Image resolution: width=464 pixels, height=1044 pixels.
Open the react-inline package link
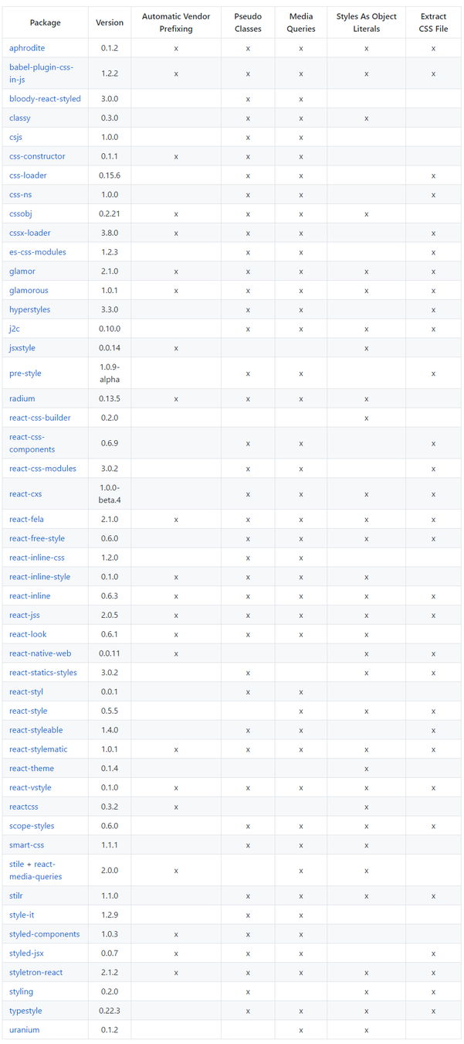30,596
